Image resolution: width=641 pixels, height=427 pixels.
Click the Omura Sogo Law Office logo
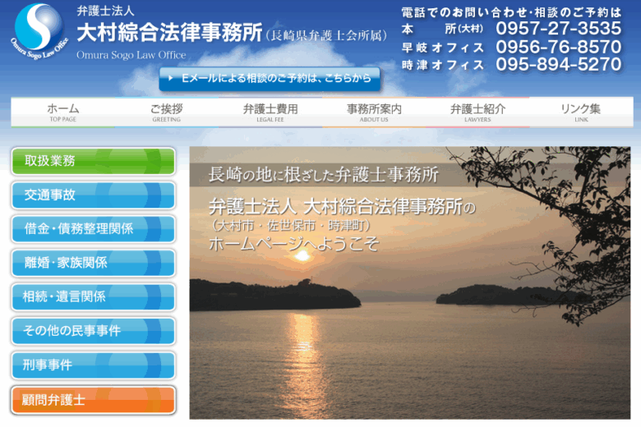(37, 30)
